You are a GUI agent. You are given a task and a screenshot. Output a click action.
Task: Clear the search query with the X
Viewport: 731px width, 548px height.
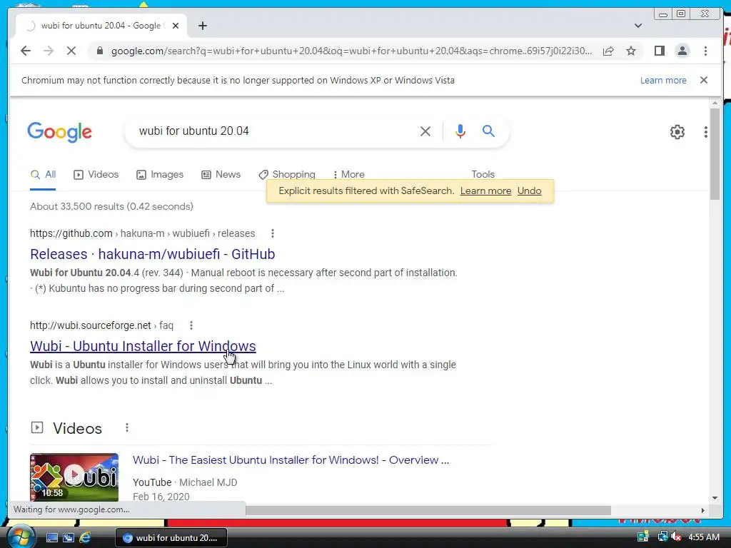pos(425,131)
